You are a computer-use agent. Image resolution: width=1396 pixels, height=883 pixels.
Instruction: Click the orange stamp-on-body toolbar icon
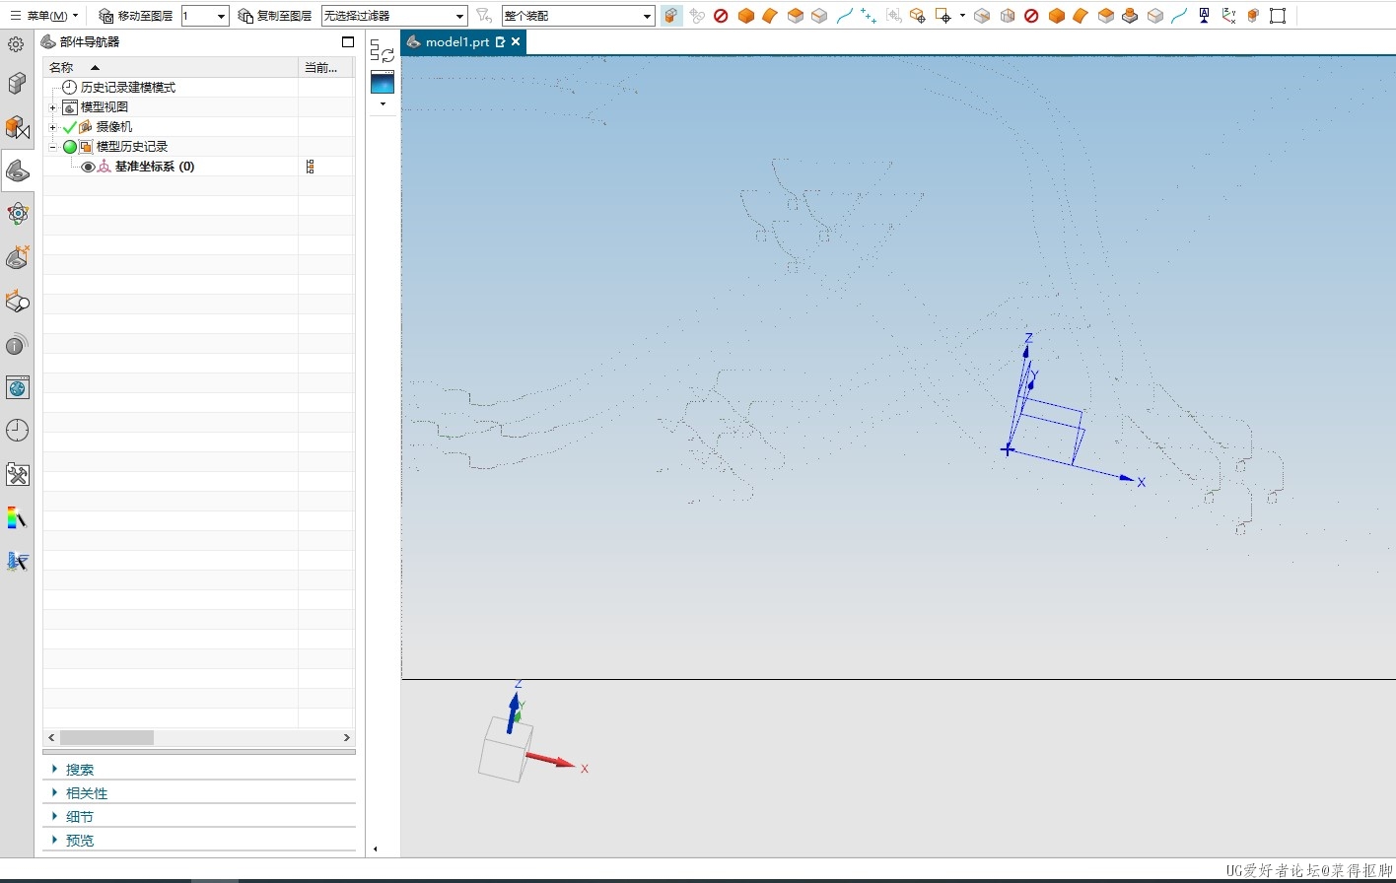(1130, 16)
